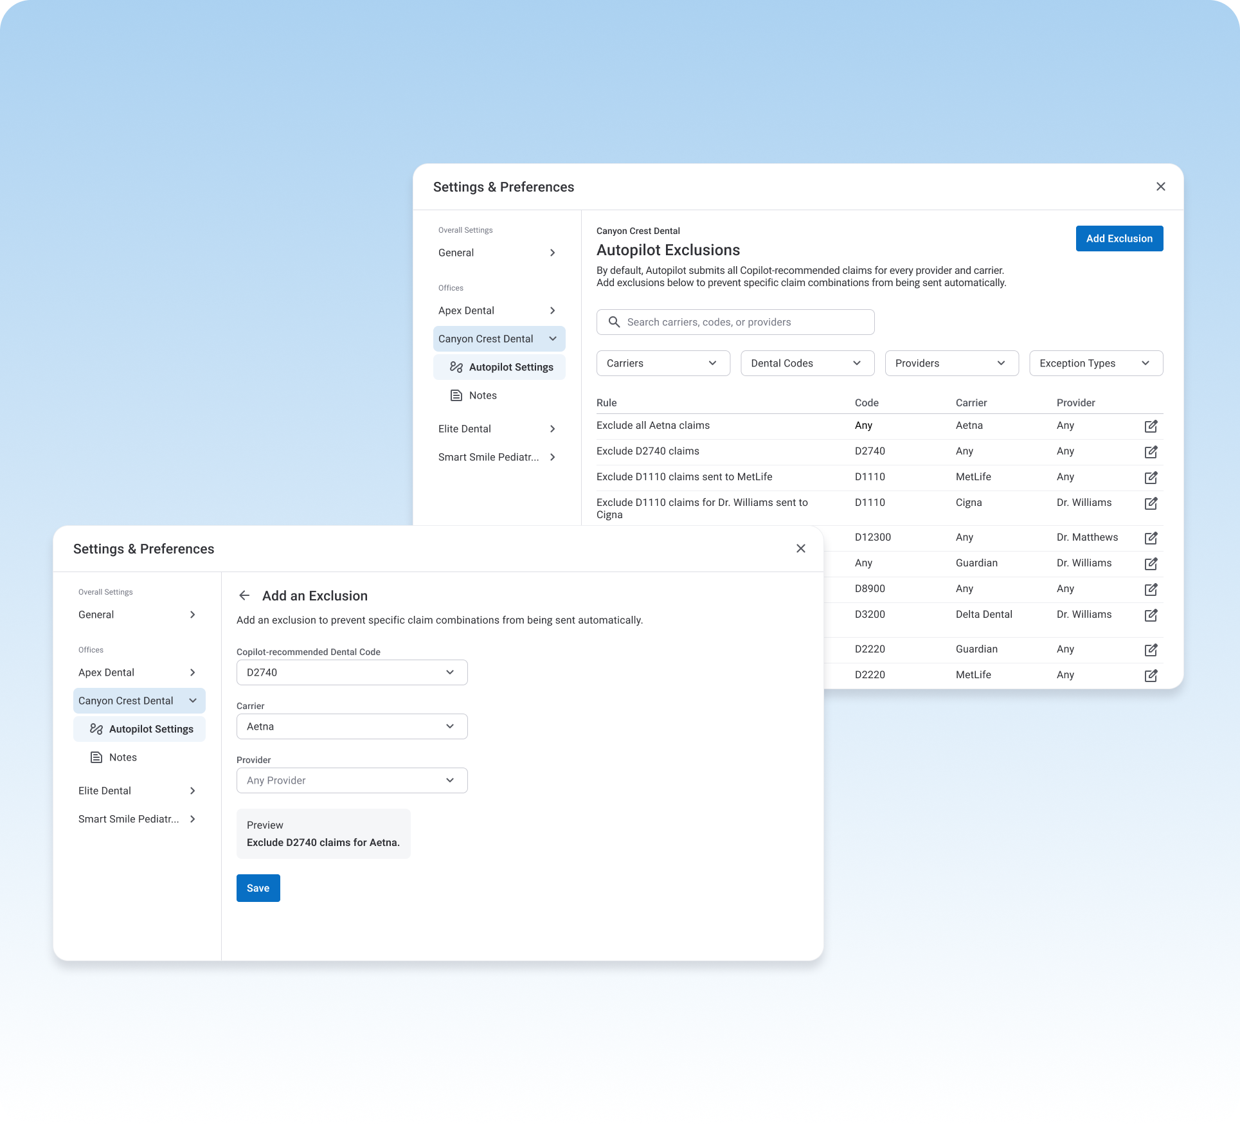
Task: Open General settings in front window
Action: pos(139,615)
